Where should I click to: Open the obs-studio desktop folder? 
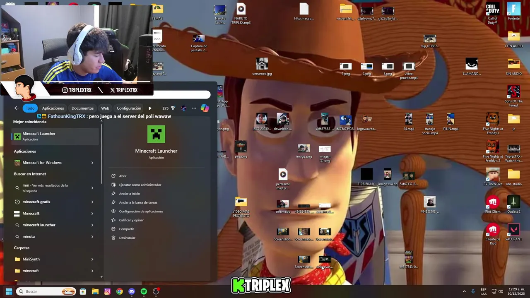coord(513,177)
